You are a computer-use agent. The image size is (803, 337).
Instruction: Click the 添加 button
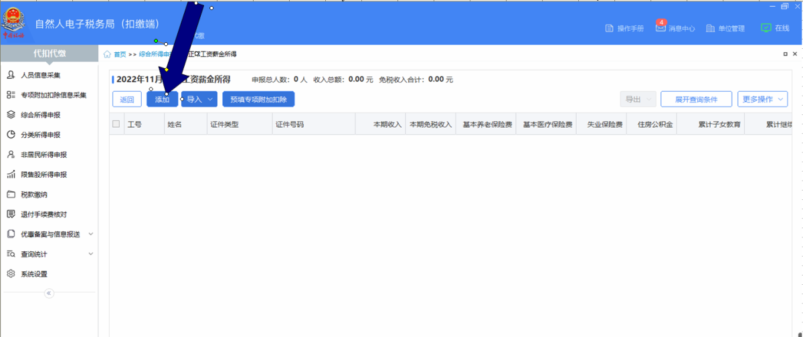pyautogui.click(x=162, y=100)
